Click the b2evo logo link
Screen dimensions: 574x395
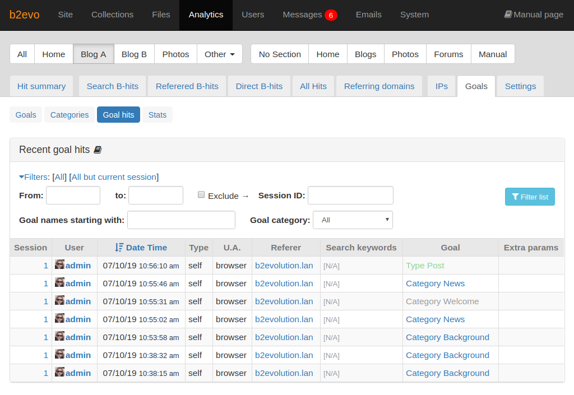coord(25,15)
